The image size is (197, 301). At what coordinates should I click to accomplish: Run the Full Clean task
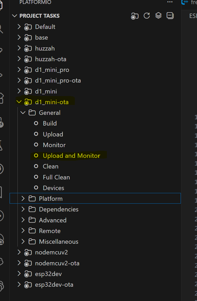[x=56, y=177]
